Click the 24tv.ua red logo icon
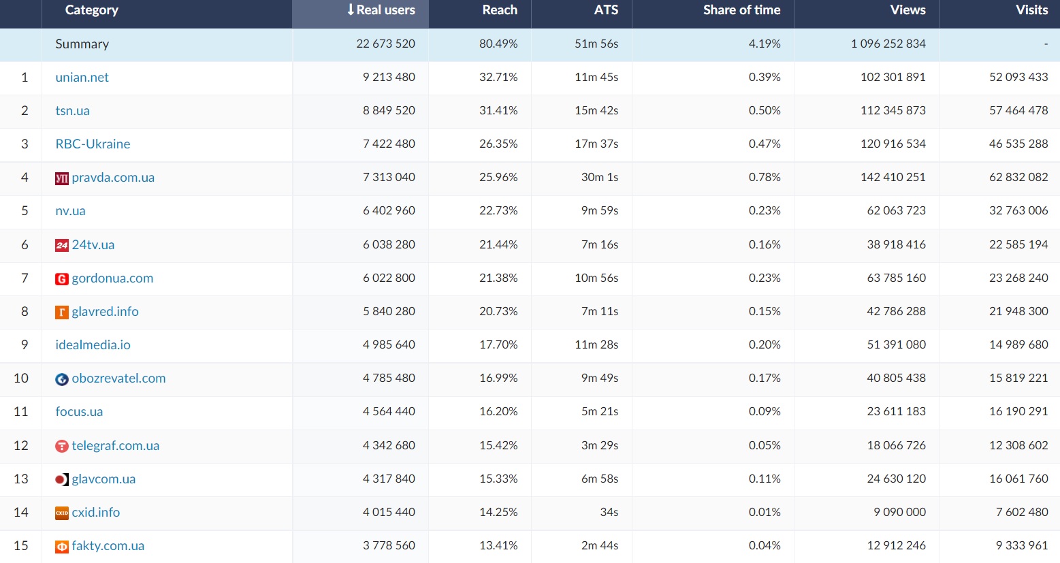 [x=61, y=245]
